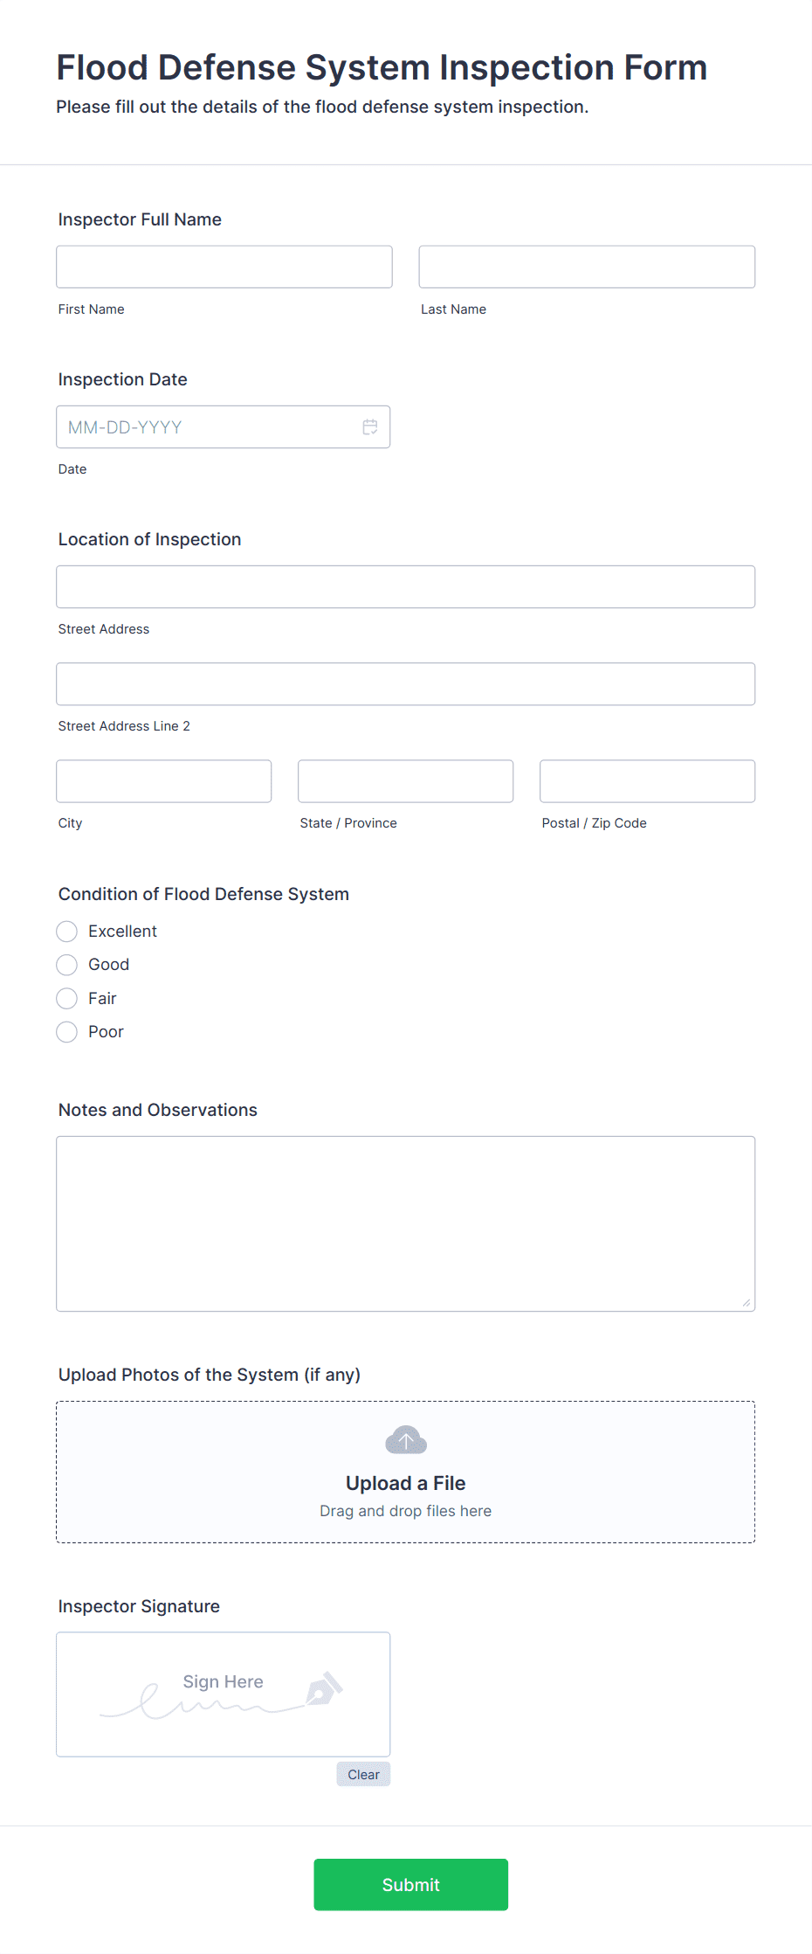Click the cloud upload icon
Viewport: 812px width, 1954px height.
[x=406, y=1439]
